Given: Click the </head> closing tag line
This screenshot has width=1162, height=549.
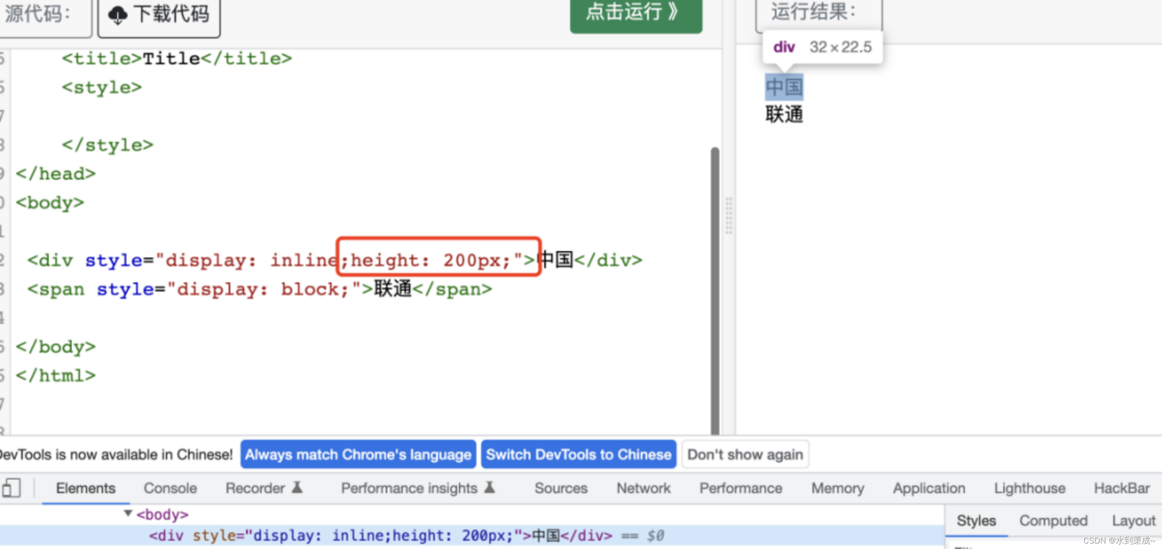Looking at the screenshot, I should [x=56, y=173].
